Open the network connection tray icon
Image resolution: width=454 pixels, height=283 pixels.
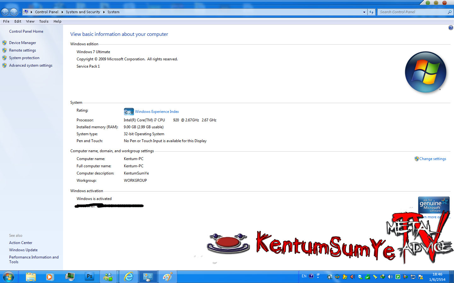pyautogui.click(x=413, y=277)
